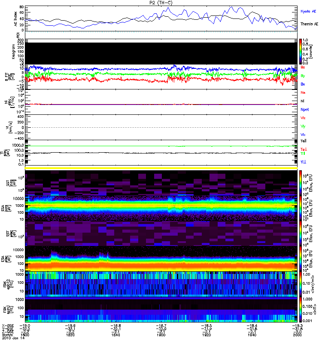Select the Ti⊥ temperature legend label
The height and width of the screenshot is (344, 322).
click(303, 162)
